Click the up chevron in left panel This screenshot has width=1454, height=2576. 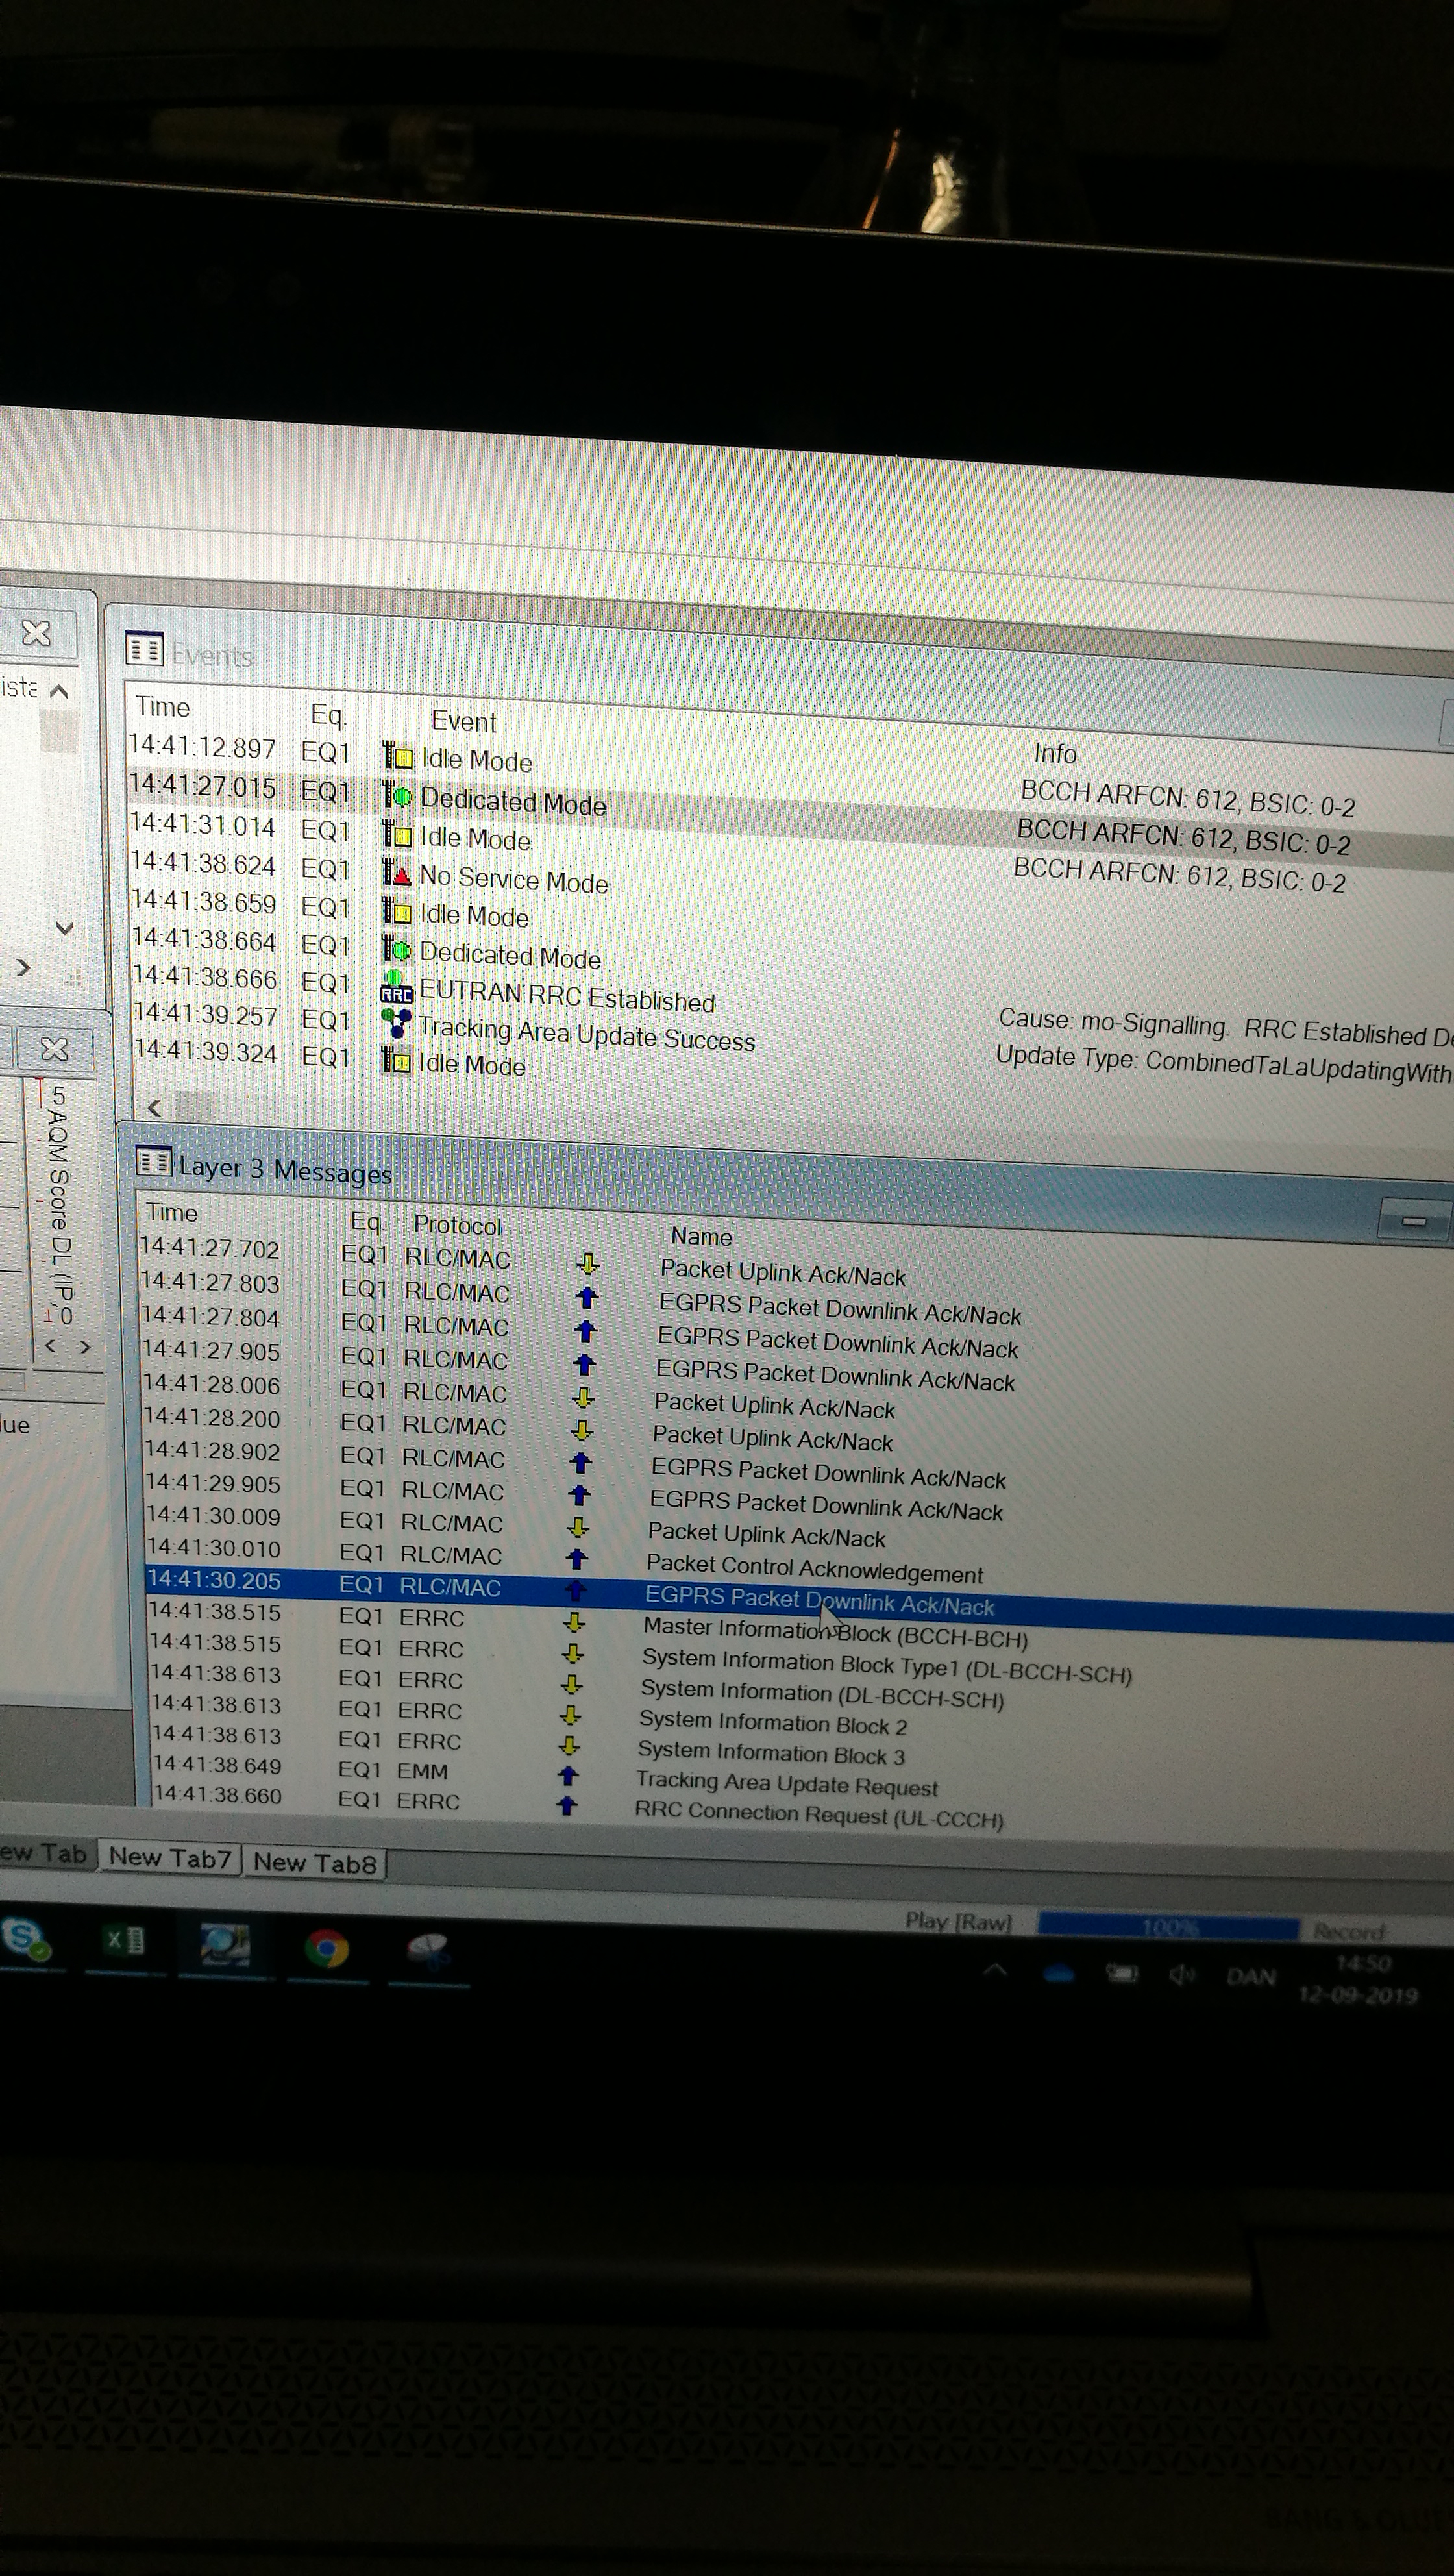59,690
